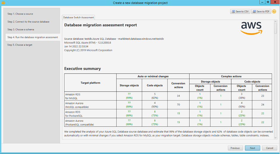Click the Copyright (C) 2019 Microsoft Corporation line
Image resolution: width=280 pixels, height=154 pixels.
click(x=88, y=50)
